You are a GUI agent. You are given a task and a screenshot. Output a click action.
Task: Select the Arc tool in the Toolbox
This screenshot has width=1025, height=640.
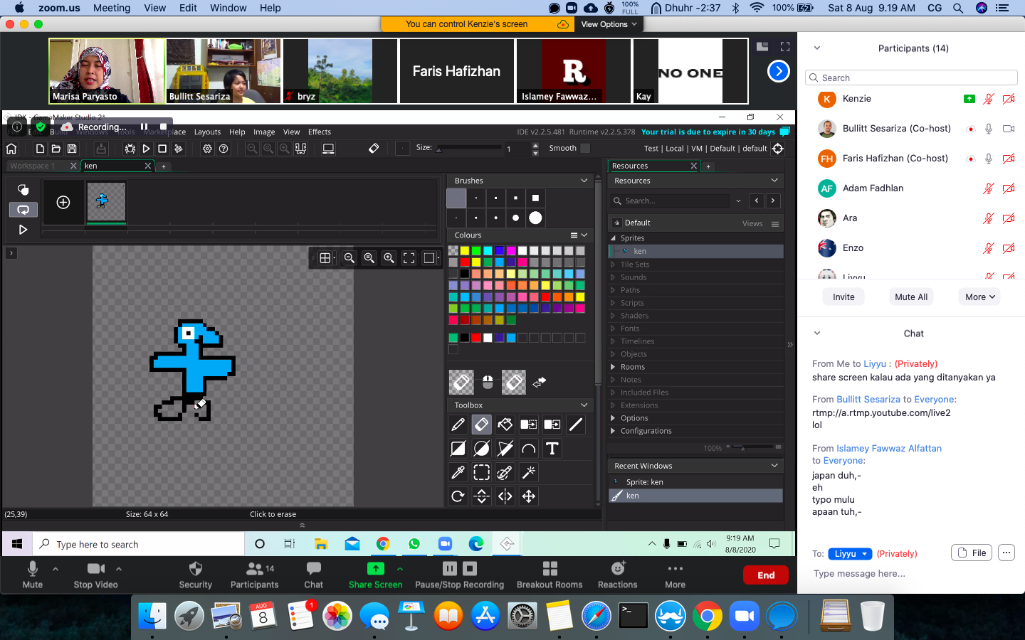tap(528, 449)
